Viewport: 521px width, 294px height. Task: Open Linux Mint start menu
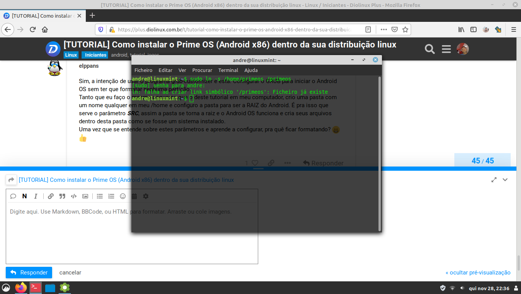pos(6,287)
